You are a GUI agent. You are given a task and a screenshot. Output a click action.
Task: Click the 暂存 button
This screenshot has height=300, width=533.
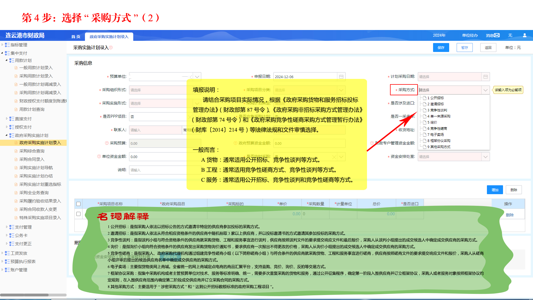pos(464,47)
